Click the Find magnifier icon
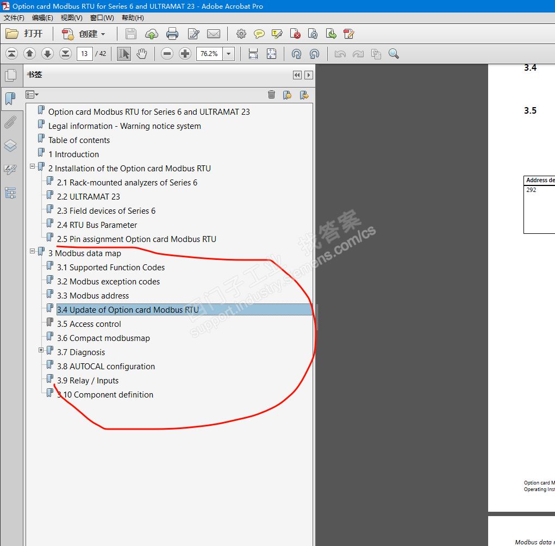 pyautogui.click(x=394, y=54)
